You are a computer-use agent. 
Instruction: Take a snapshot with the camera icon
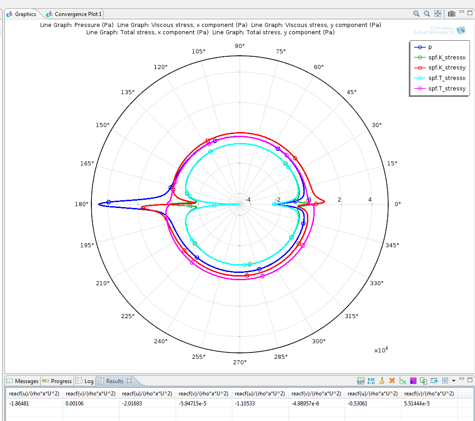(x=451, y=14)
